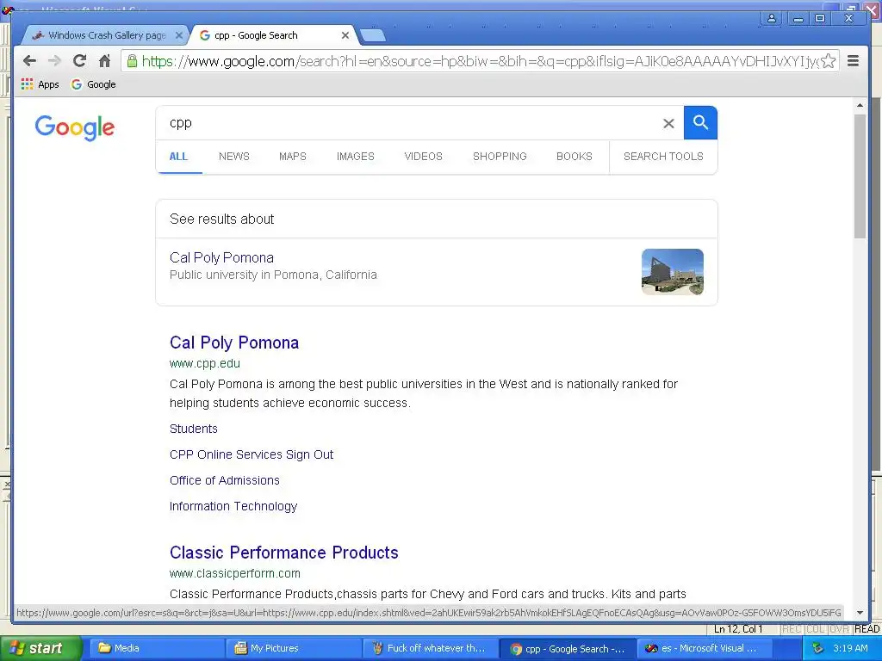Open the Google bookmark in bookmarks bar
This screenshot has width=882, height=661.
click(93, 84)
